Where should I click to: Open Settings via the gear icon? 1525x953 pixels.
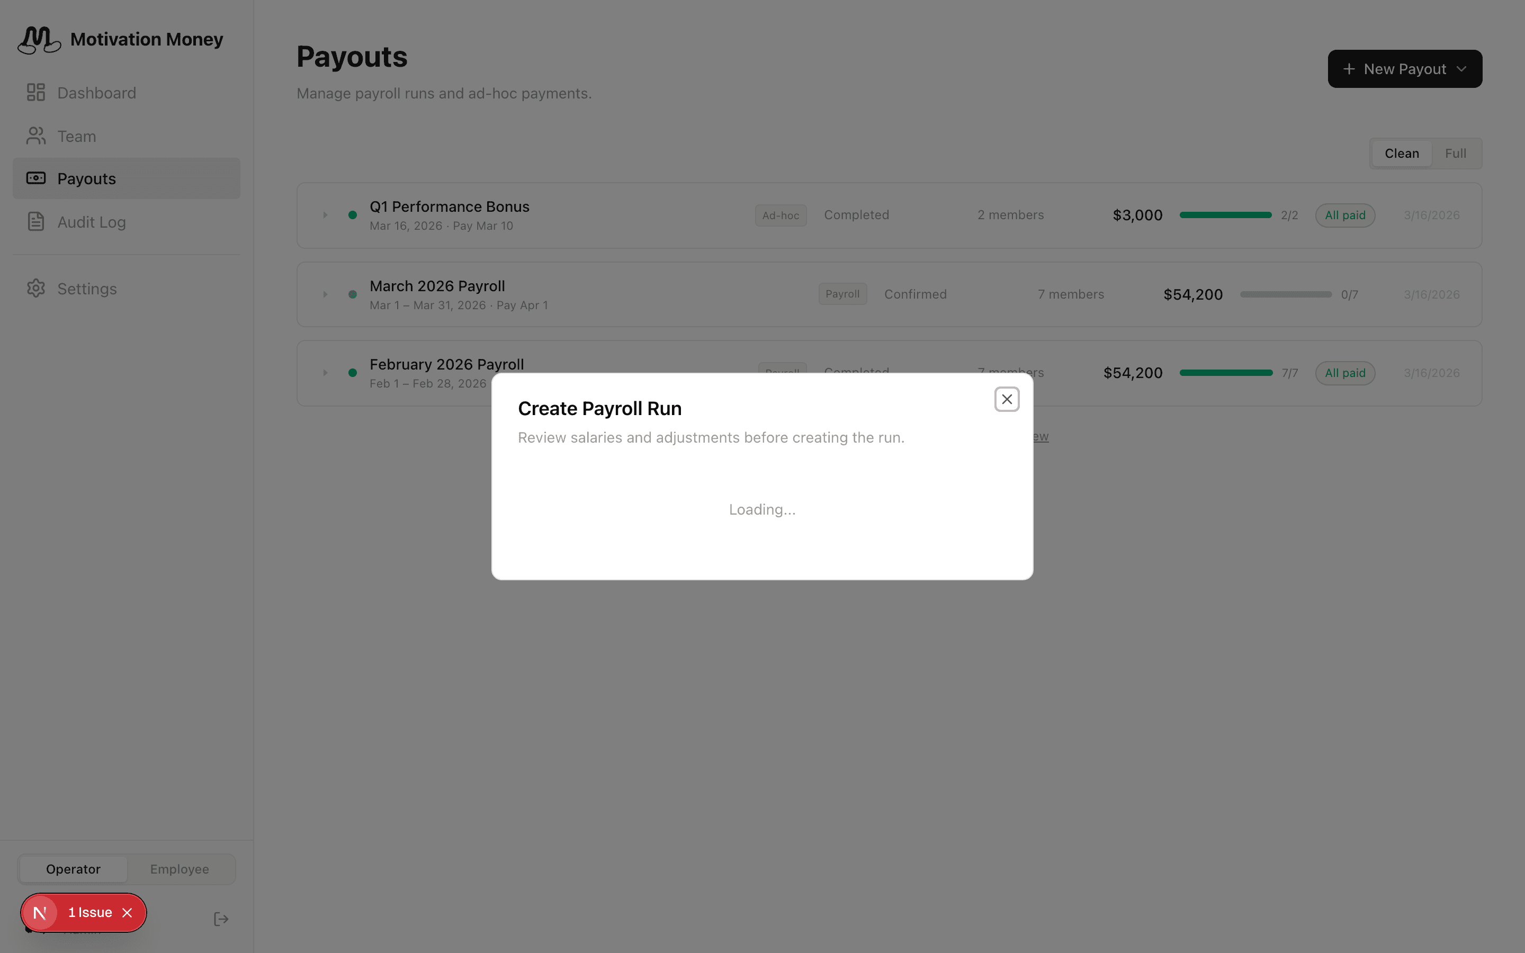click(36, 289)
